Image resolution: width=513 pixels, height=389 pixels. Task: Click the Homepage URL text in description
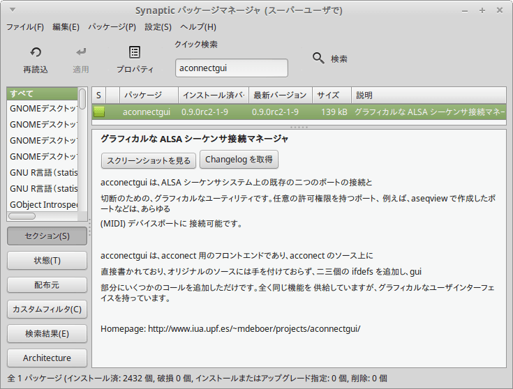[254, 328]
